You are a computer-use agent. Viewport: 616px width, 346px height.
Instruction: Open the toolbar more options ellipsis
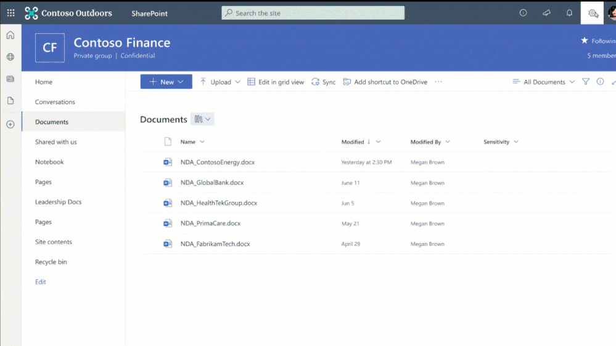pos(438,82)
